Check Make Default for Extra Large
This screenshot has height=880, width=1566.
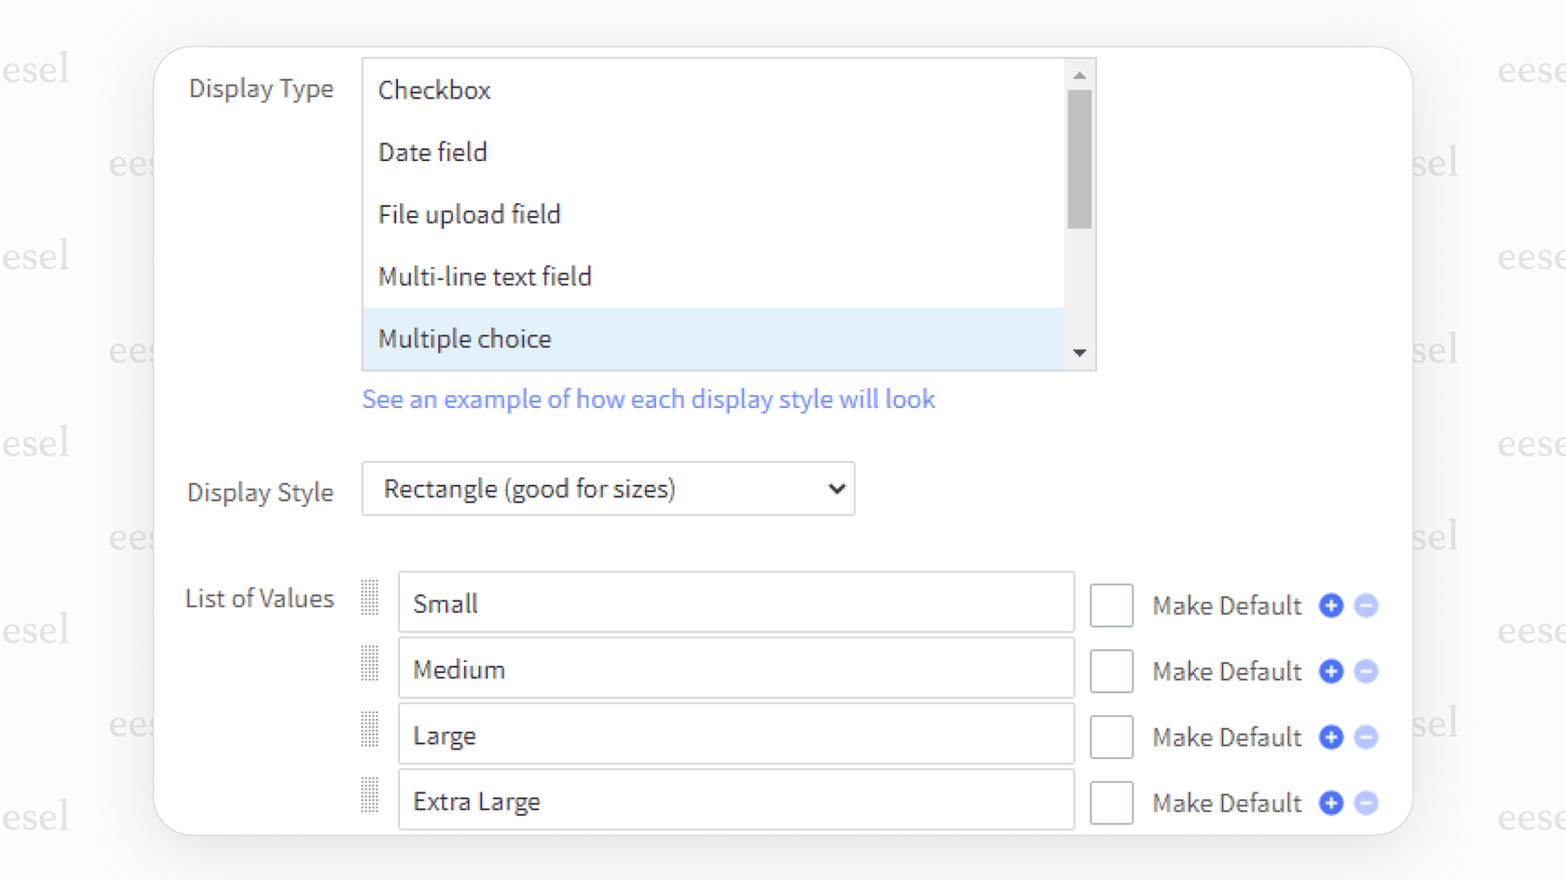1110,802
